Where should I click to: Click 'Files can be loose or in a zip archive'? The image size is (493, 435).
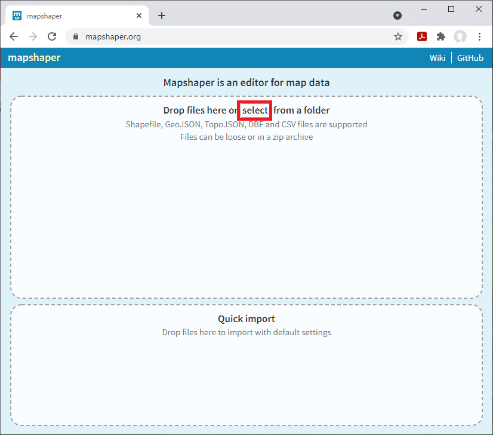click(x=246, y=137)
